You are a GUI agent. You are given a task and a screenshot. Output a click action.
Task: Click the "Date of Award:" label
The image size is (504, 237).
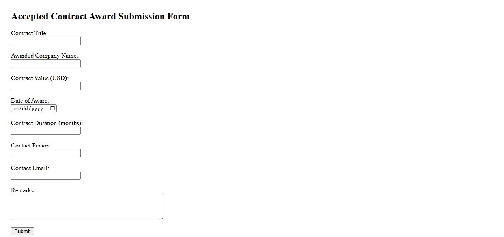(30, 101)
